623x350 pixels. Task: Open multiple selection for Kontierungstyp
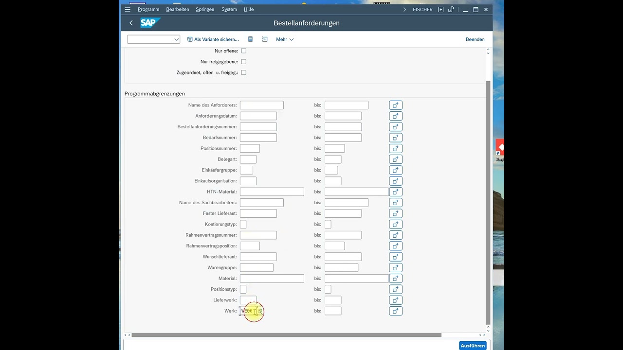[x=396, y=224]
